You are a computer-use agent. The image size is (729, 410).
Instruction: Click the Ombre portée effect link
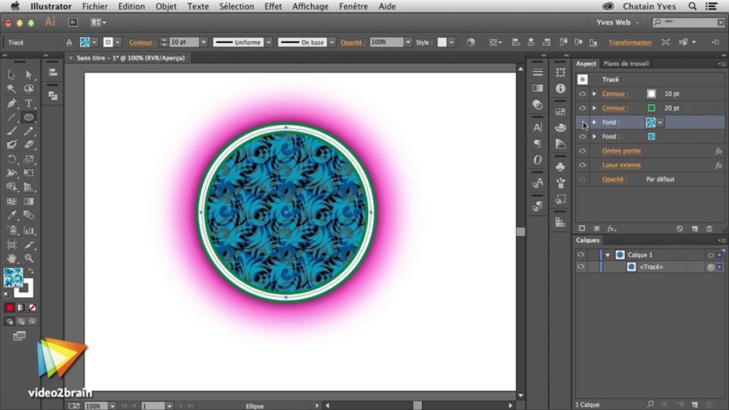click(x=621, y=151)
